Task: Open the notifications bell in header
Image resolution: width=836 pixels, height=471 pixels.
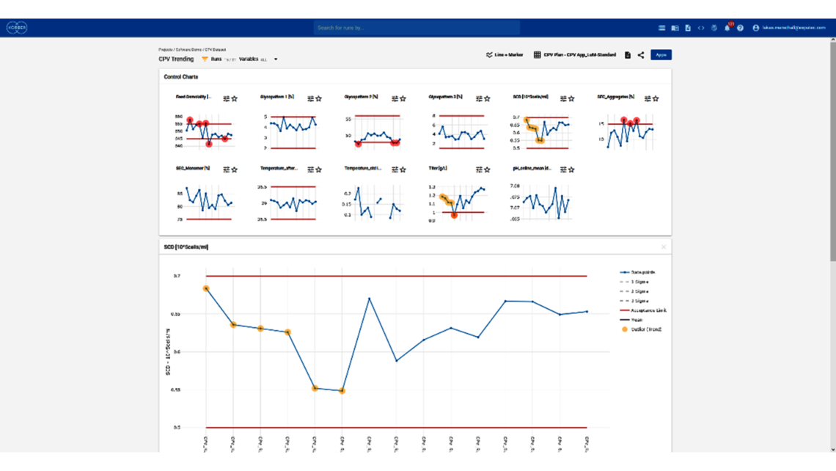Action: pos(727,28)
